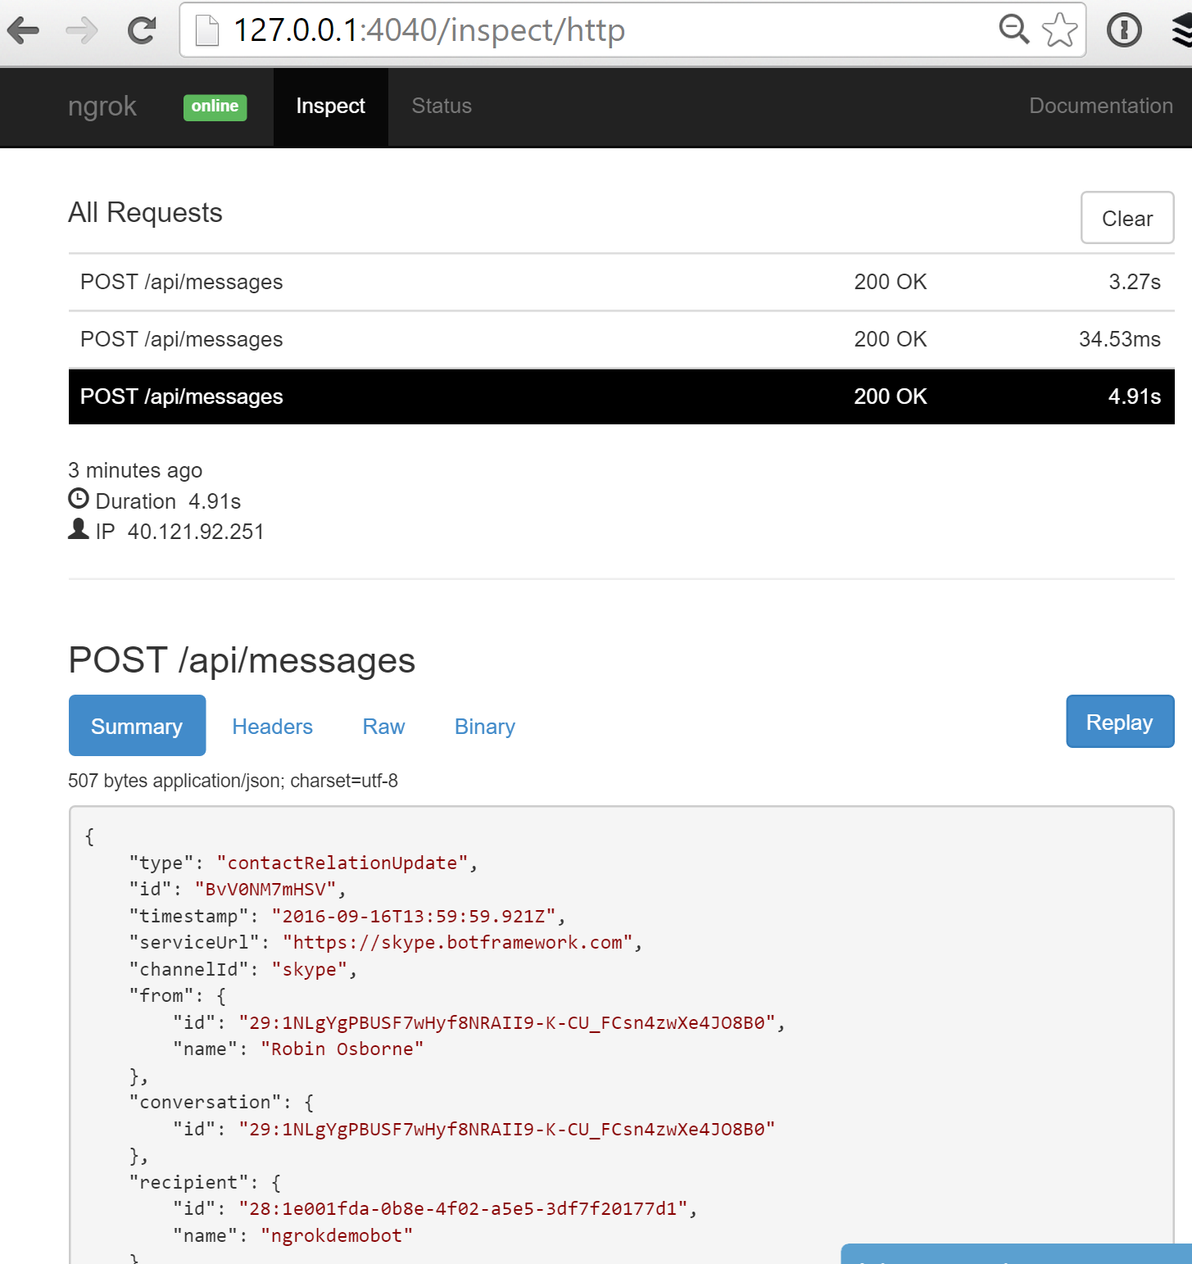This screenshot has height=1264, width=1192.
Task: Select the highlighted POST /api/messages 4.91s request
Action: pos(621,396)
